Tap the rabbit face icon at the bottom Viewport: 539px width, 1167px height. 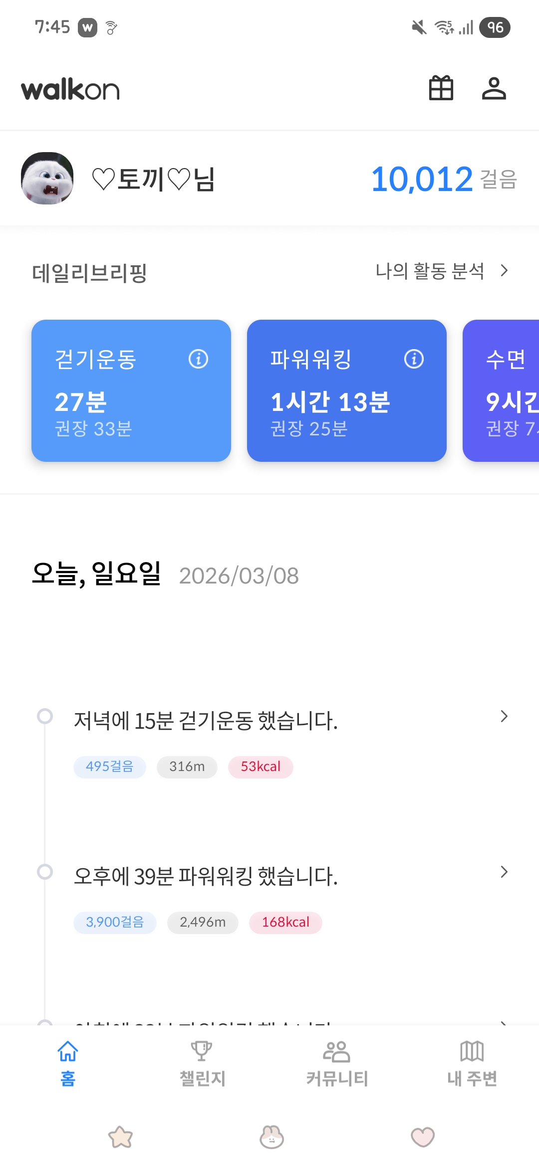click(x=271, y=1138)
